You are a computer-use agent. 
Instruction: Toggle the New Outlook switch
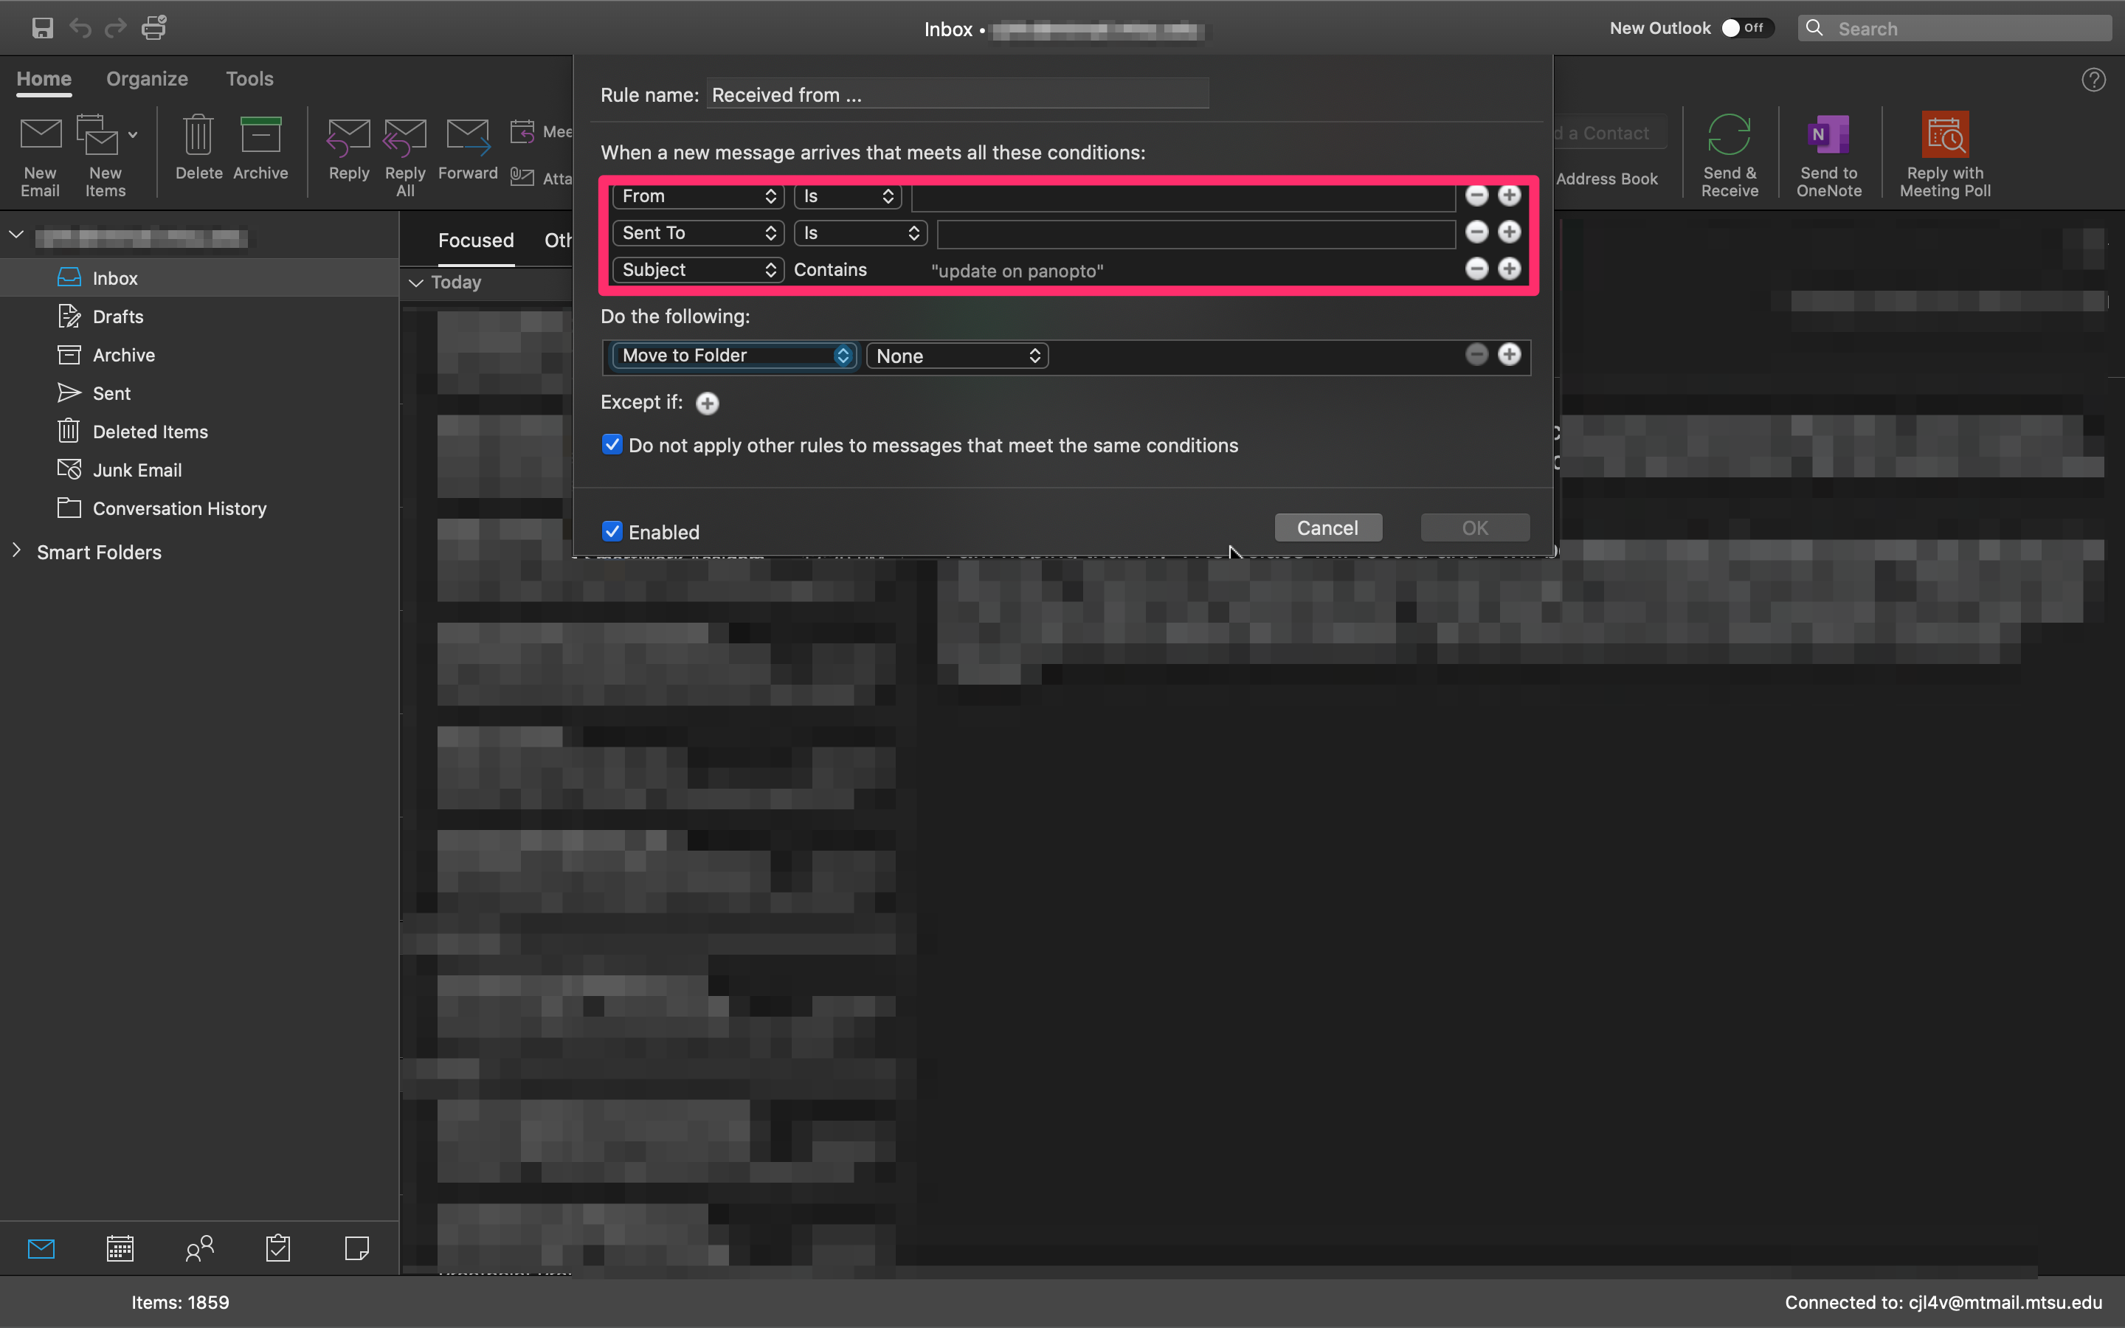(1746, 28)
